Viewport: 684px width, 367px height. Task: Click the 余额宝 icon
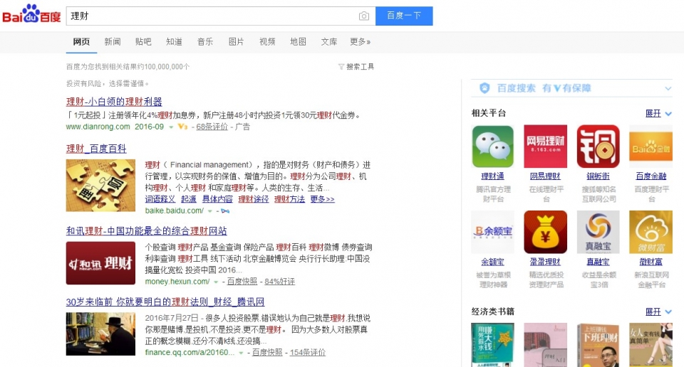[x=493, y=232]
